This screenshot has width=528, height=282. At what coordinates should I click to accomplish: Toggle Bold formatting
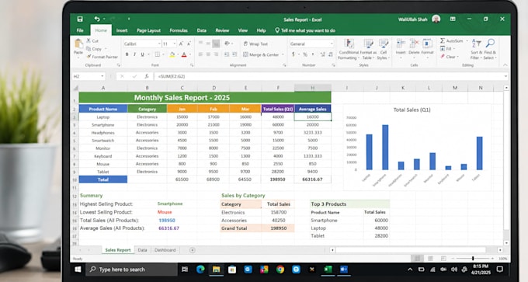point(127,54)
